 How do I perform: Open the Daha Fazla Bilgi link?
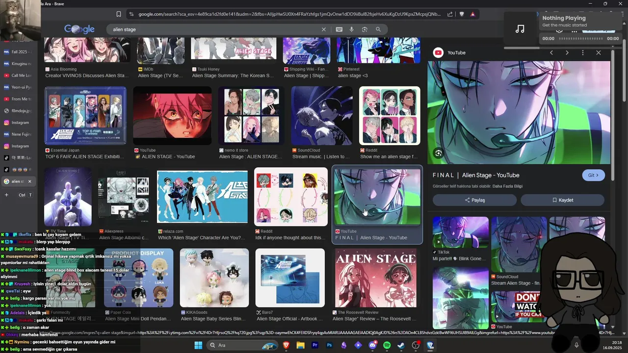pos(508,186)
